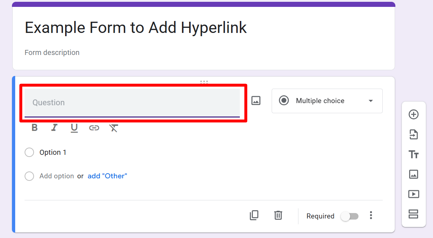Click the add "Other" link
This screenshot has width=433, height=238.
(107, 176)
